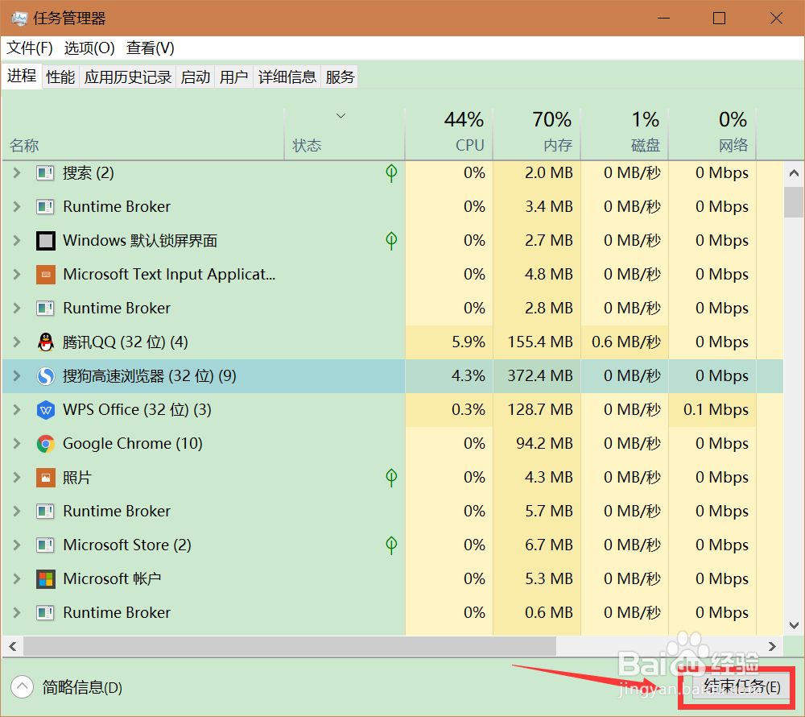805x717 pixels.
Task: Open the 选项(O) menu
Action: click(x=89, y=48)
